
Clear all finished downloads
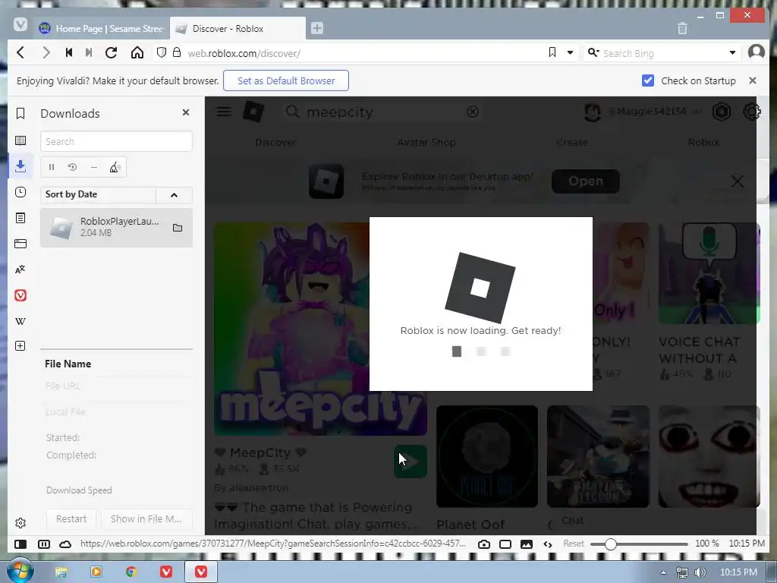[115, 167]
